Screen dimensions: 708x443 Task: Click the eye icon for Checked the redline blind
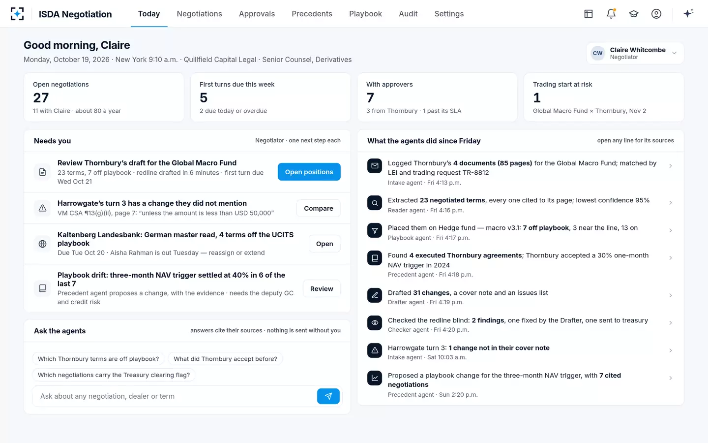coord(375,323)
